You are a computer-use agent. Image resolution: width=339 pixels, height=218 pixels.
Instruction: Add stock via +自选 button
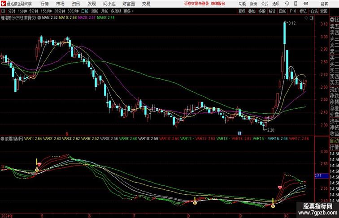[313, 11]
